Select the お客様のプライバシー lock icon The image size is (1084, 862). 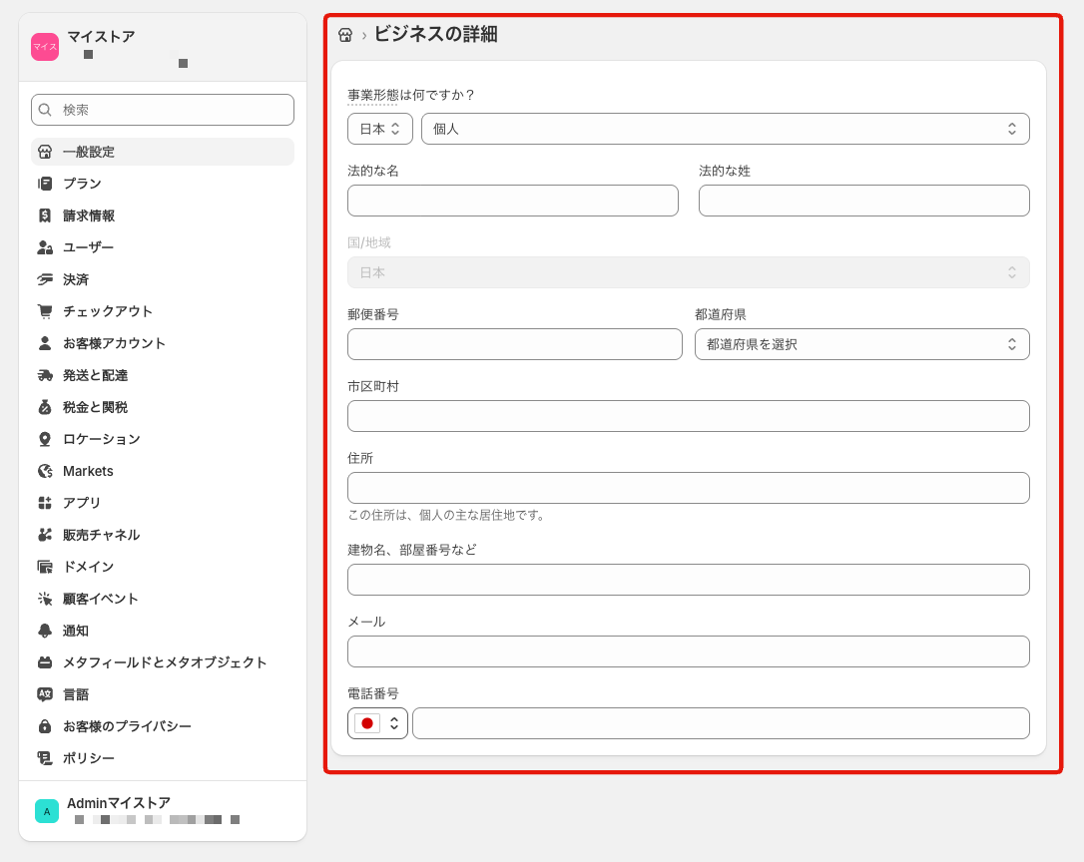pyautogui.click(x=45, y=726)
